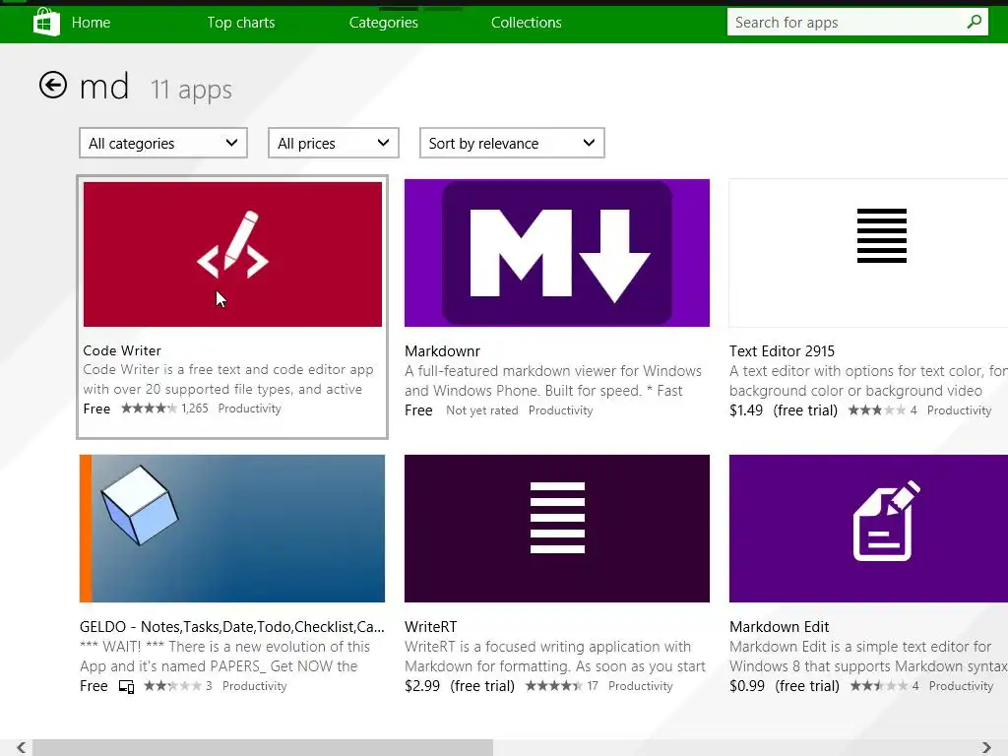Click the Markdownr title
Screen dimensions: 1008x756
442,351
